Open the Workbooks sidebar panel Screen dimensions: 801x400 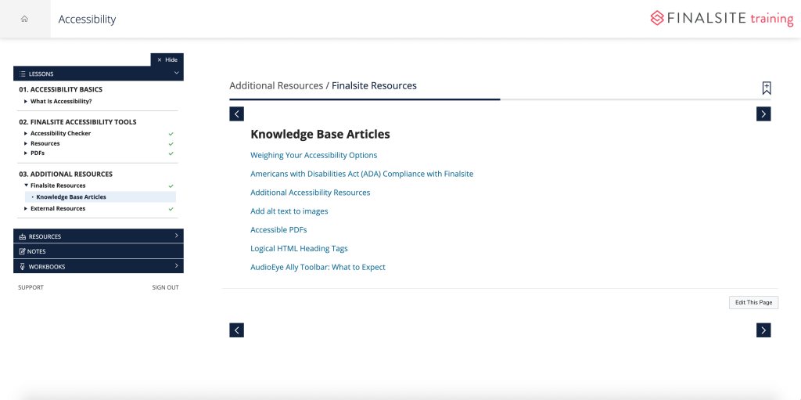98,266
